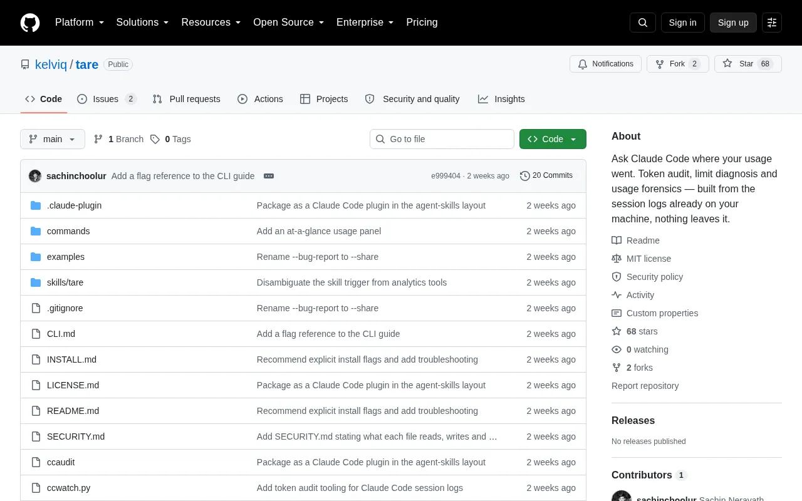802x501 pixels.
Task: Open the SECURITY.md file
Action: tap(76, 436)
